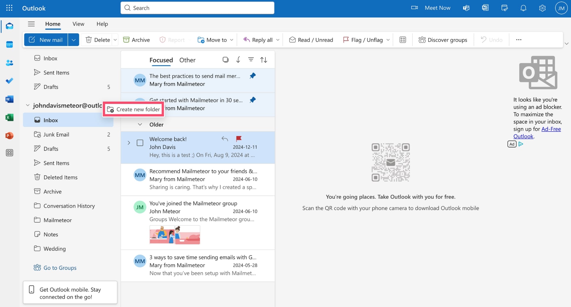571x307 pixels.
Task: Open Microsoft Teams from the top bar
Action: (466, 8)
